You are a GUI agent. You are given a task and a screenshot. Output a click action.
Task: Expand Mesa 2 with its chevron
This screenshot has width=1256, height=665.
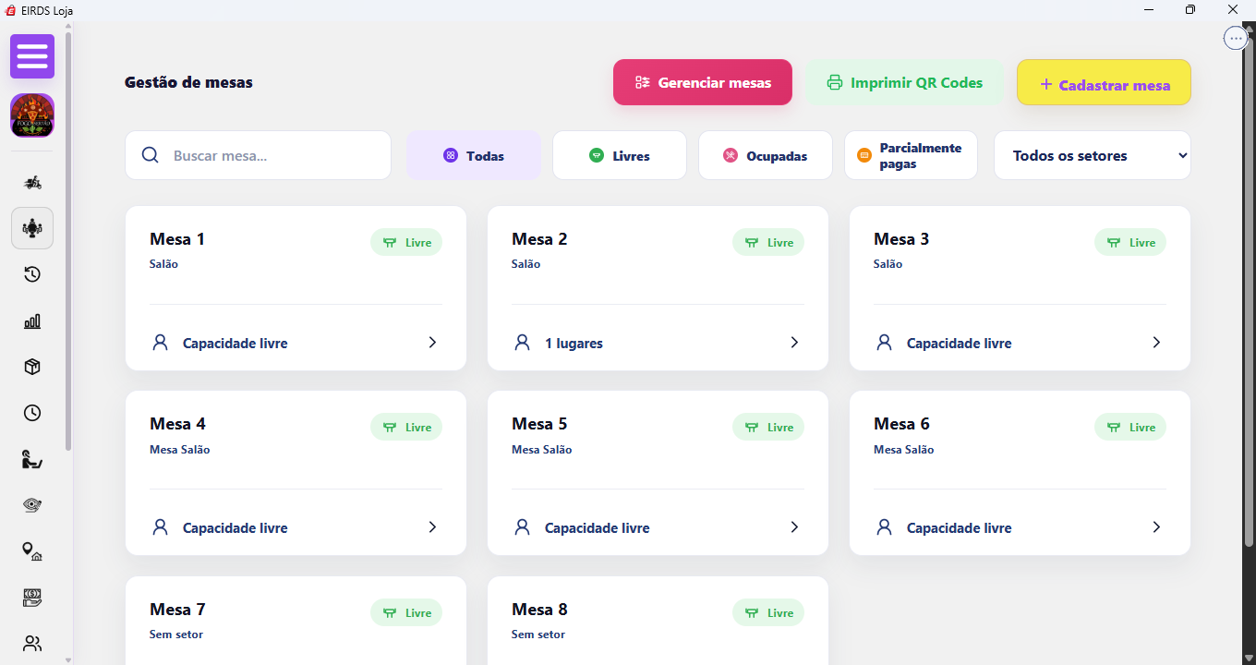click(x=794, y=343)
